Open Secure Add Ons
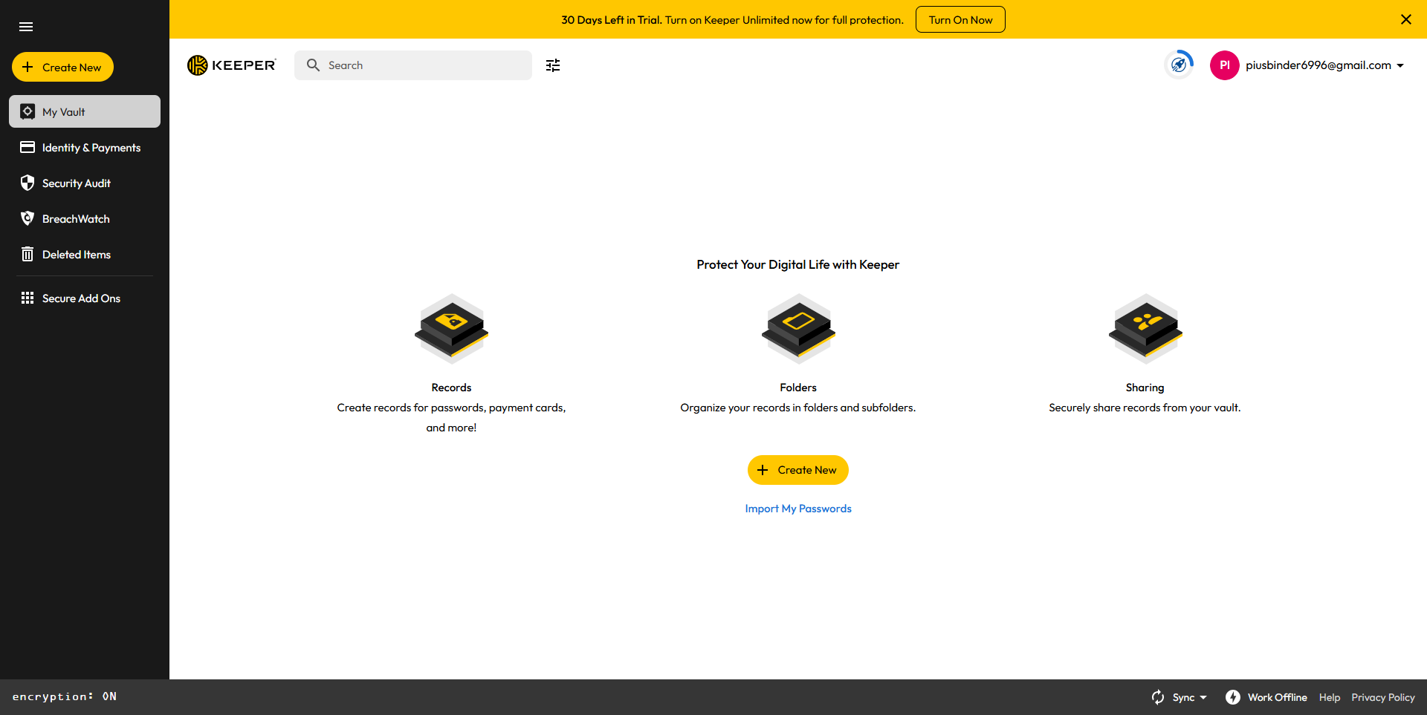Screen dimensions: 1427x715 pos(81,298)
